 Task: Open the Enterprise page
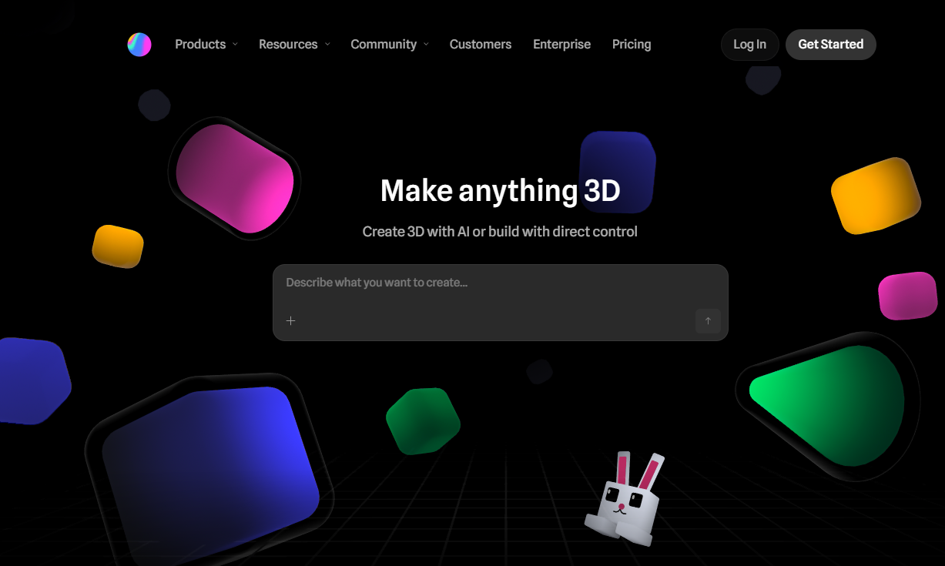tap(562, 45)
